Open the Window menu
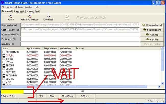 29,7
